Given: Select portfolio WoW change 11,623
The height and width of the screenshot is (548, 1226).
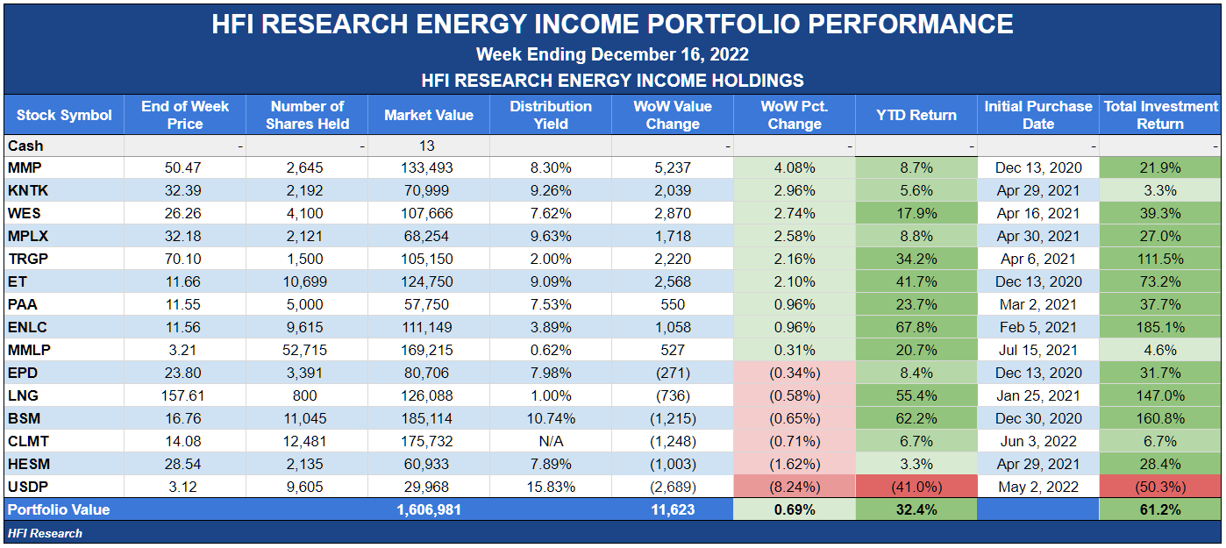Looking at the screenshot, I should pyautogui.click(x=673, y=509).
